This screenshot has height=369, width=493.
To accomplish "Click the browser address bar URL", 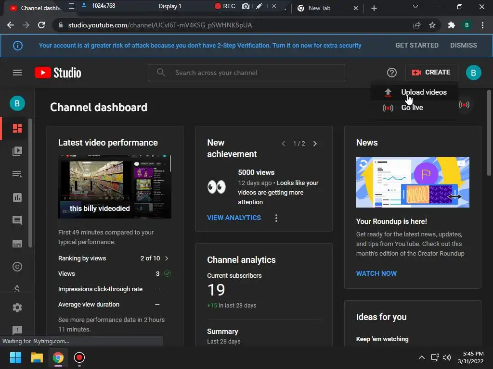I will point(160,25).
